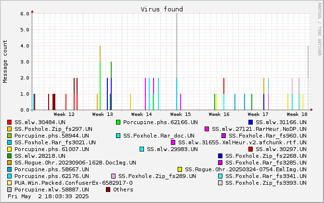Click the dark red Others swatch
The width and height of the screenshot is (324, 203).
tap(108, 190)
